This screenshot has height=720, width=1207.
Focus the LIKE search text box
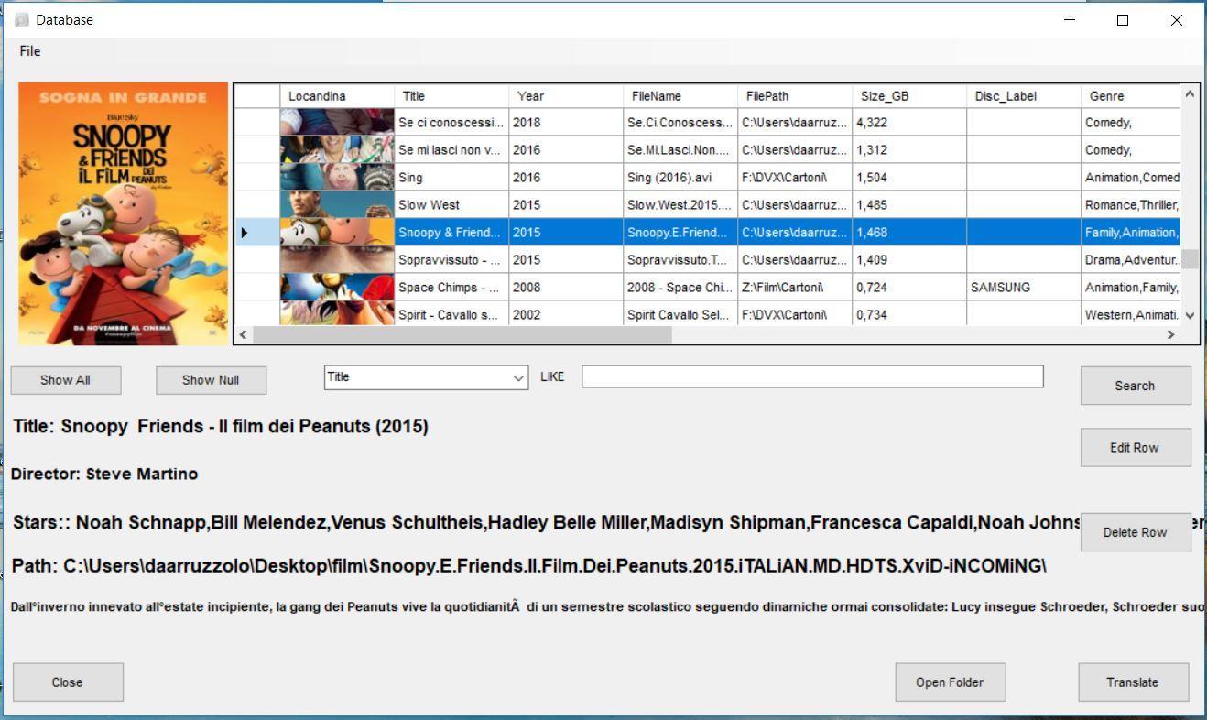pos(812,376)
